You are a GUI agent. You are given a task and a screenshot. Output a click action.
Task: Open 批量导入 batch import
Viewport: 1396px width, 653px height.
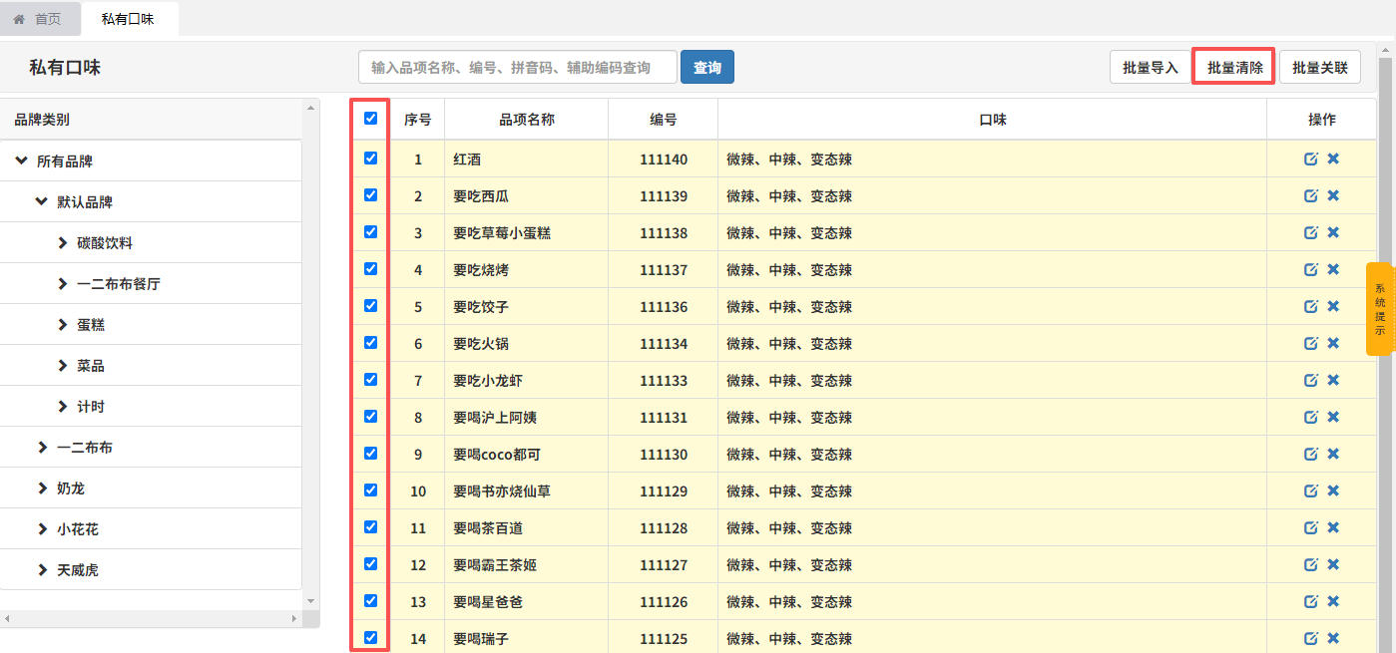pyautogui.click(x=1151, y=67)
